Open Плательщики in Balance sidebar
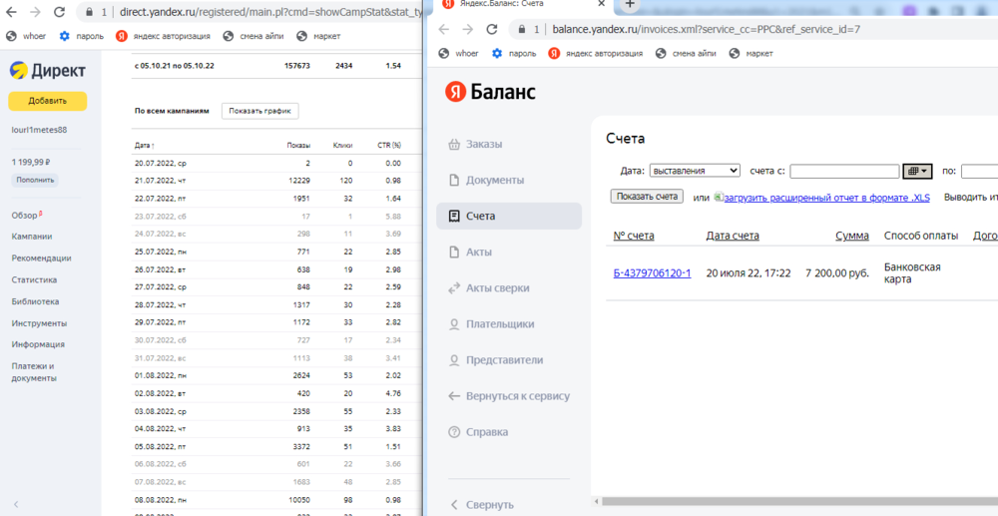998x516 pixels. point(491,323)
